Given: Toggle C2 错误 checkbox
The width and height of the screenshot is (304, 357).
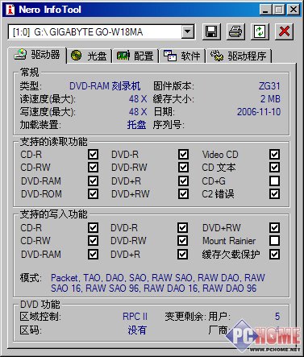Looking at the screenshot, I should point(274,193).
